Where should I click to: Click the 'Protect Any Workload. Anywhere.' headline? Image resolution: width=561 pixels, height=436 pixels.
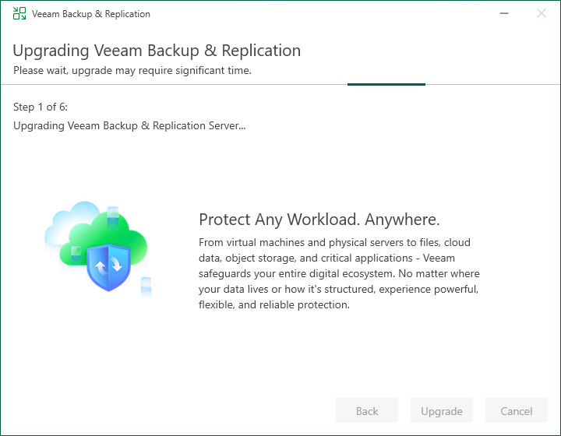[x=319, y=220]
